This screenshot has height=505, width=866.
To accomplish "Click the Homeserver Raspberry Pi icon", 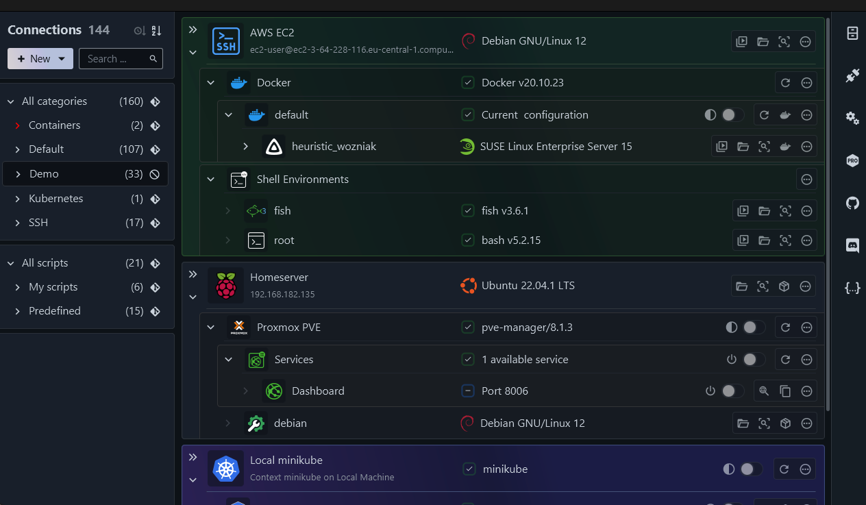I will pos(225,286).
